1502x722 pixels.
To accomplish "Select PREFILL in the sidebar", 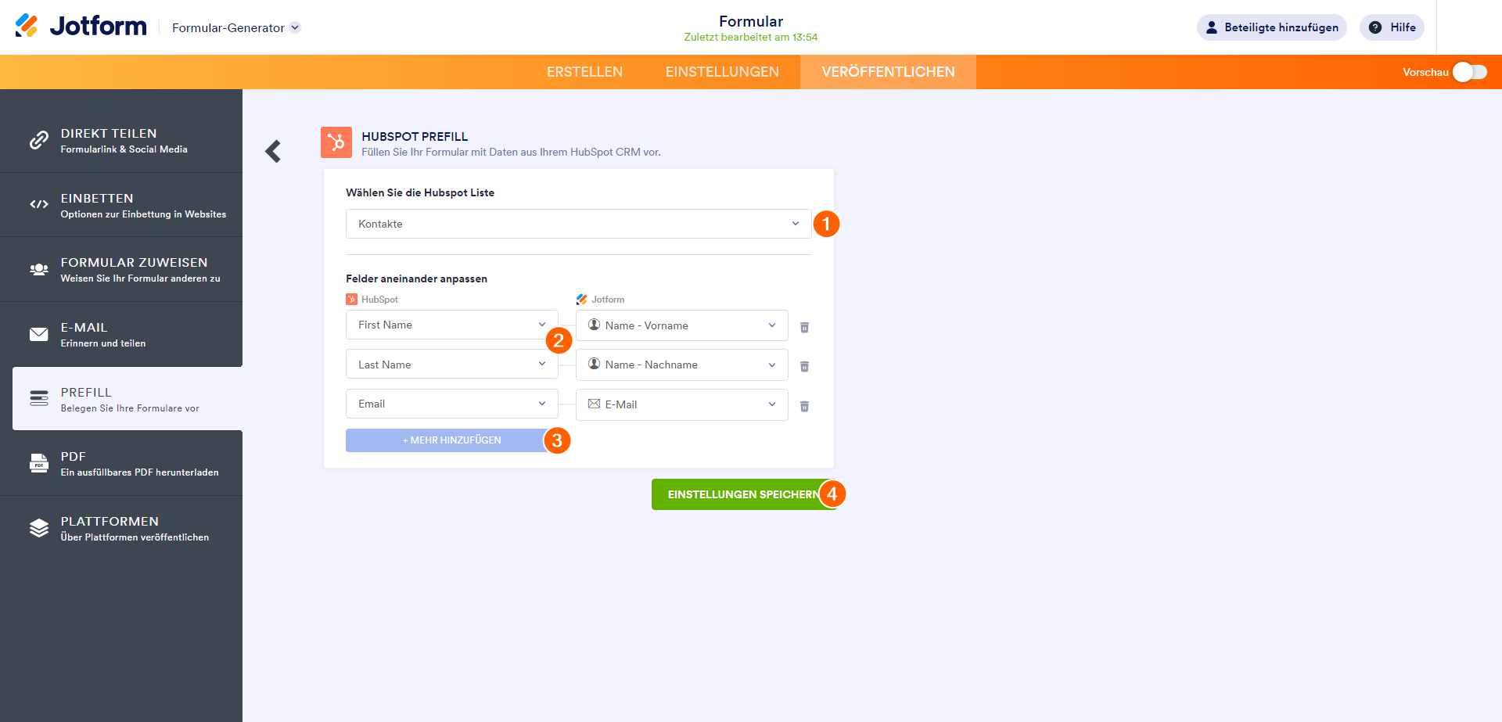I will point(128,399).
